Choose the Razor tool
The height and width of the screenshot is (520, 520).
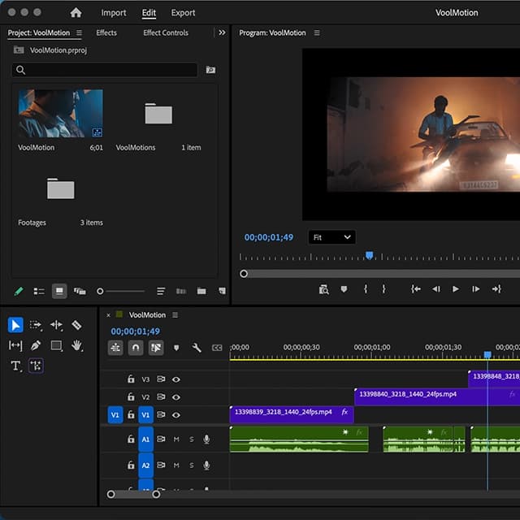(x=76, y=325)
